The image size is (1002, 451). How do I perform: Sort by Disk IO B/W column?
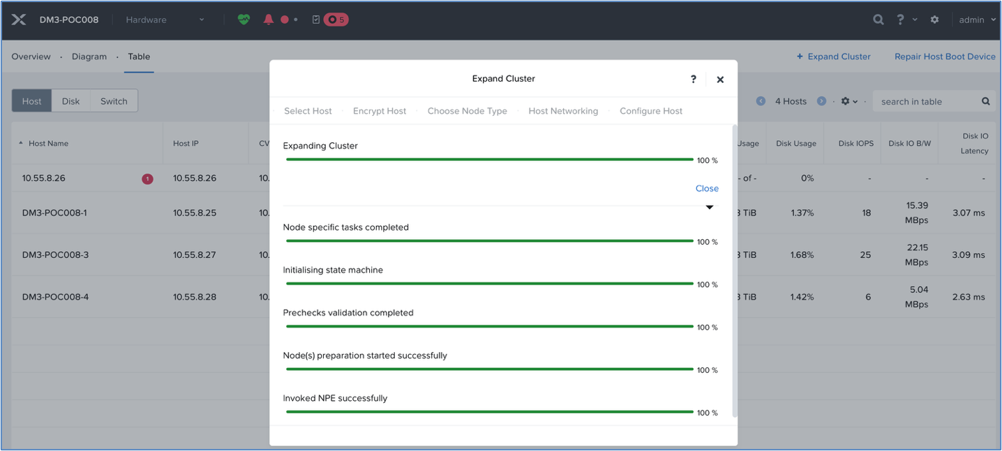click(x=910, y=144)
